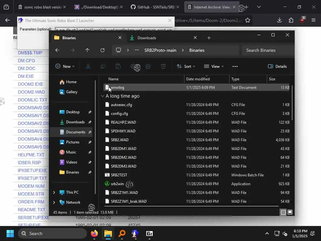Open Firefox extensions puzzle icon

coord(291,20)
